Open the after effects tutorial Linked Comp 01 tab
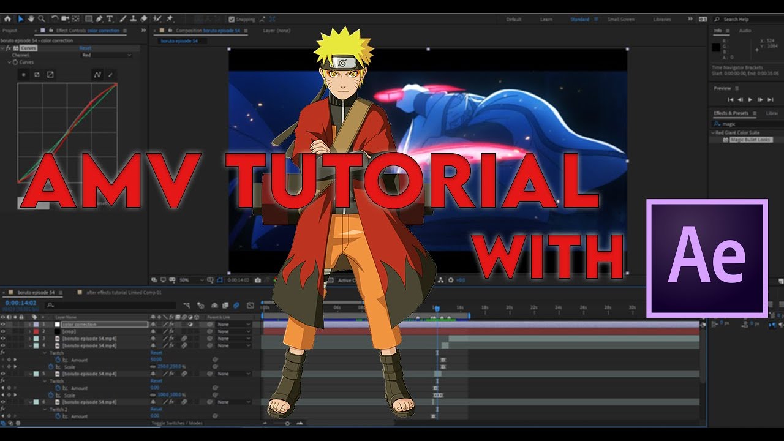This screenshot has width=784, height=441. tap(124, 293)
